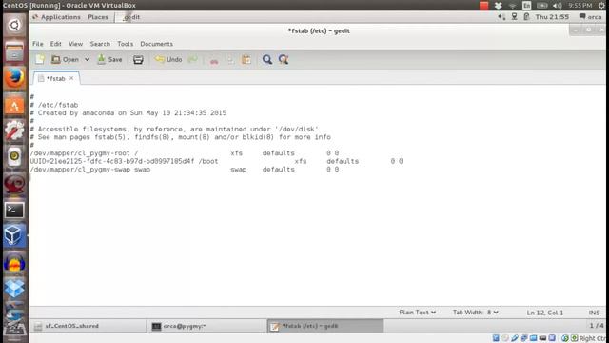Viewport: 609px width, 343px height.
Task: Open Dropbox icon in Ubuntu launcher
Action: pos(14,289)
